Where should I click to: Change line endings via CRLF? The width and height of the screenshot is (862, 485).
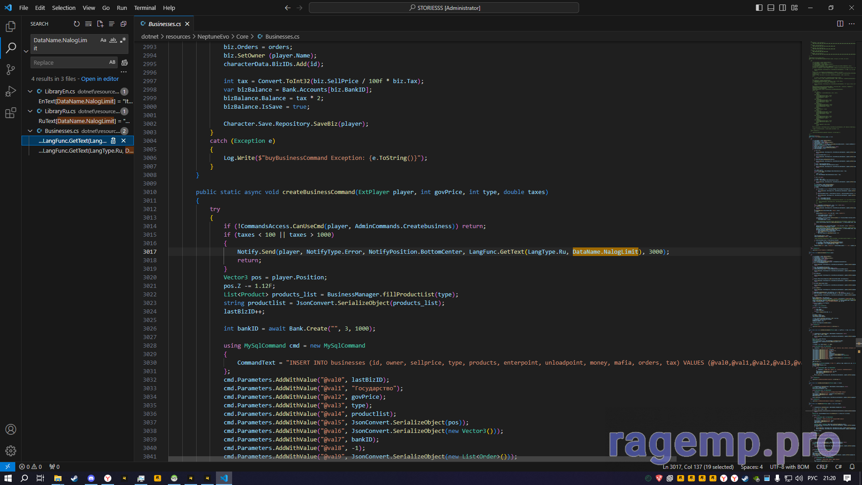tap(822, 467)
